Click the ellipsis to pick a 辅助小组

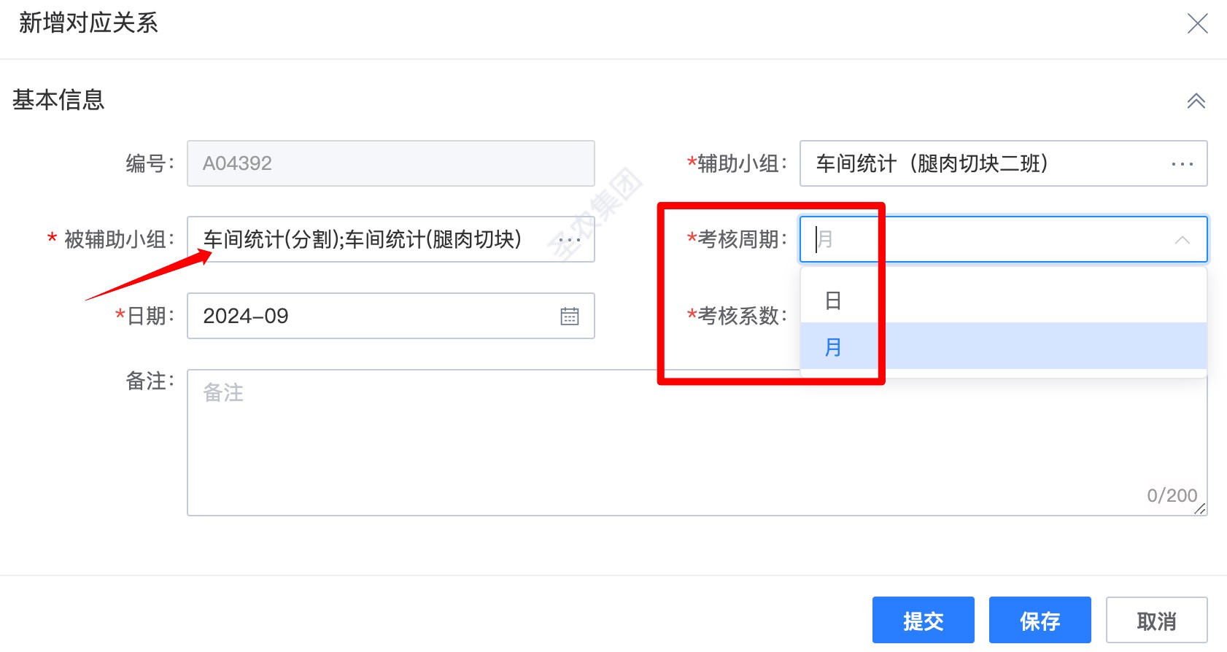tap(1182, 164)
